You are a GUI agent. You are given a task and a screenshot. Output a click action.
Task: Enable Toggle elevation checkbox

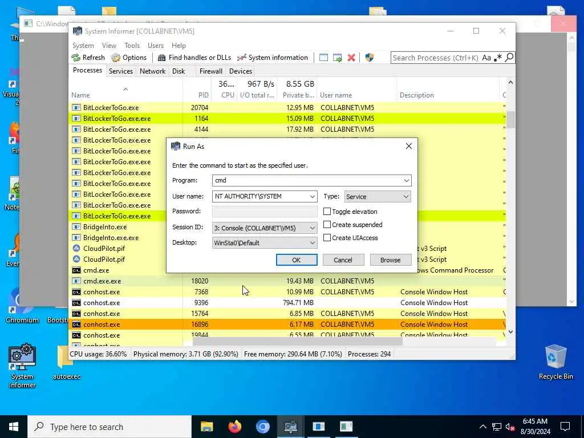tap(327, 212)
